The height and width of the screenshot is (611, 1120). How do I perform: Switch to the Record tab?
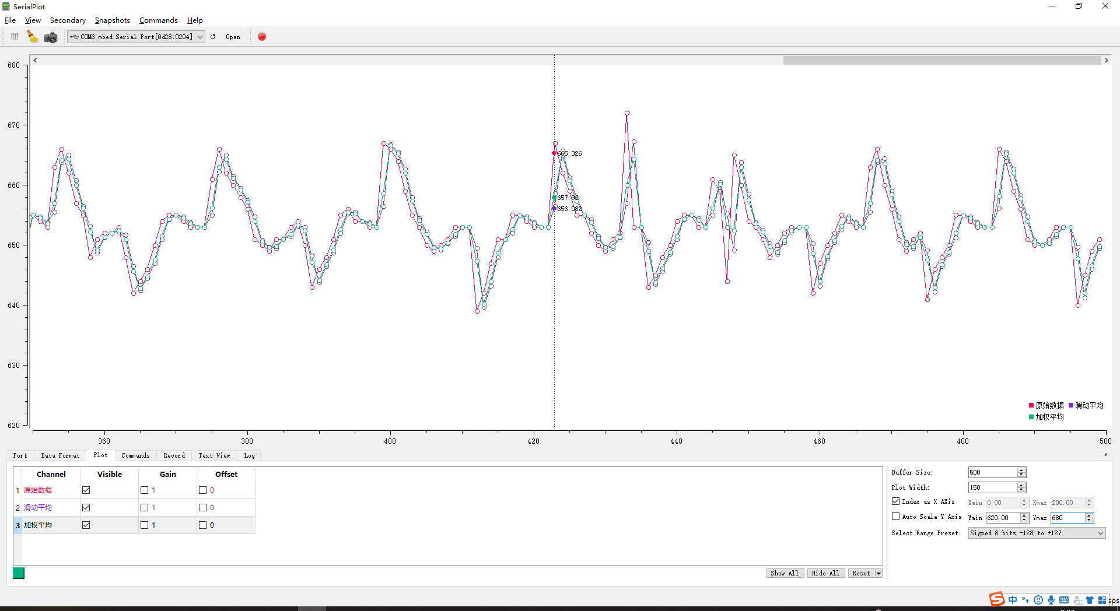point(174,455)
